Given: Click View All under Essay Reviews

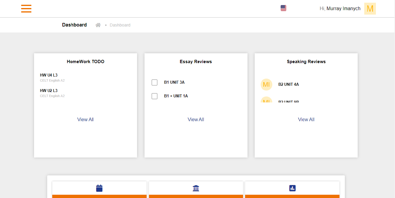Looking at the screenshot, I should 196,119.
